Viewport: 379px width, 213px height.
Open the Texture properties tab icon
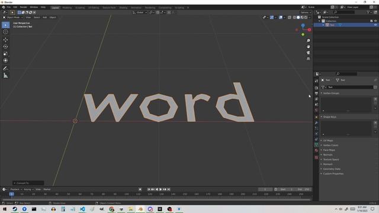pyautogui.click(x=316, y=157)
